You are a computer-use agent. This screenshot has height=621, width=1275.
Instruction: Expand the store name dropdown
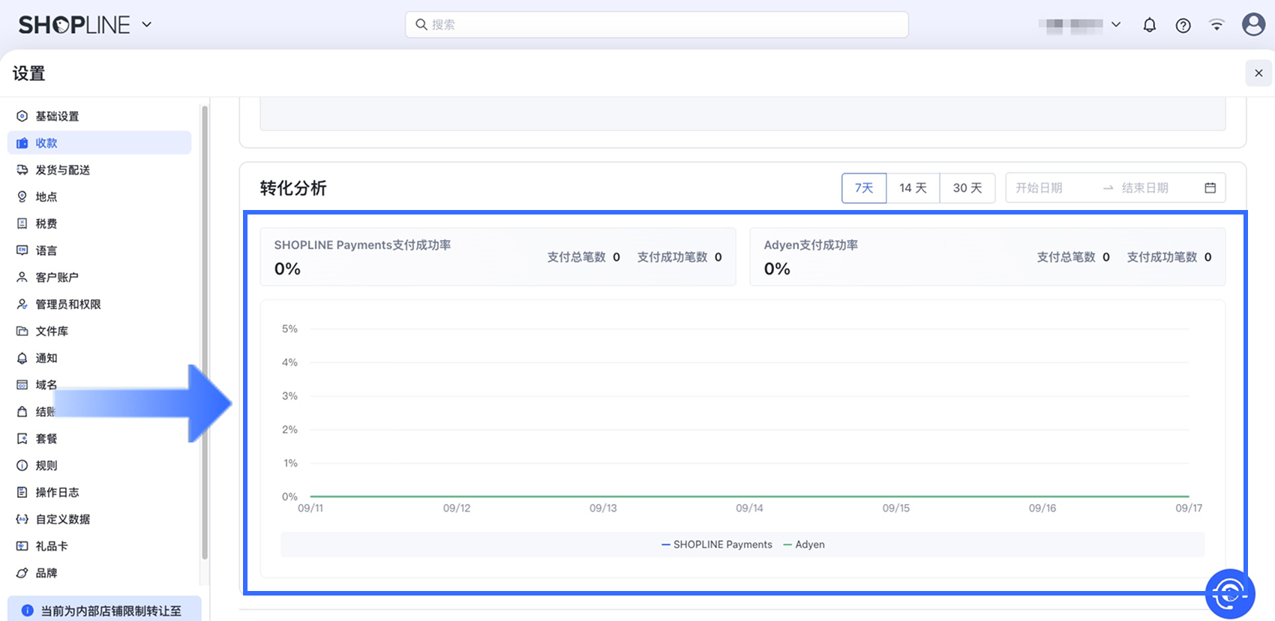1115,25
